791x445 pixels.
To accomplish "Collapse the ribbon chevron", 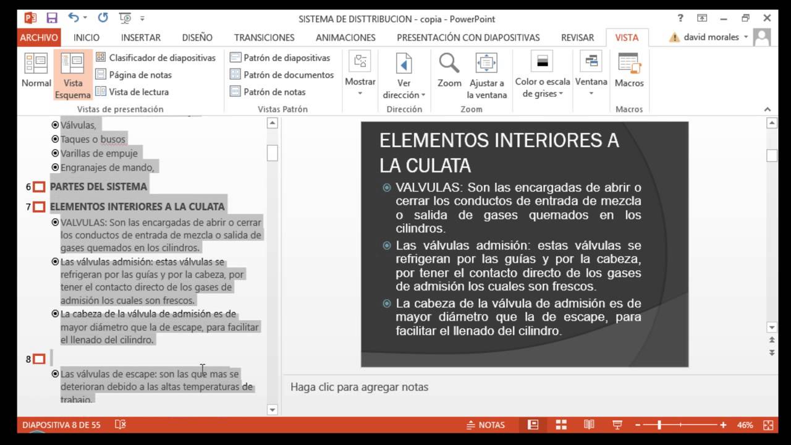I will point(768,109).
